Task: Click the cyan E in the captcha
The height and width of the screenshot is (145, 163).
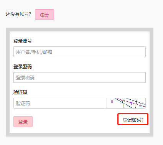Action: pos(141,105)
